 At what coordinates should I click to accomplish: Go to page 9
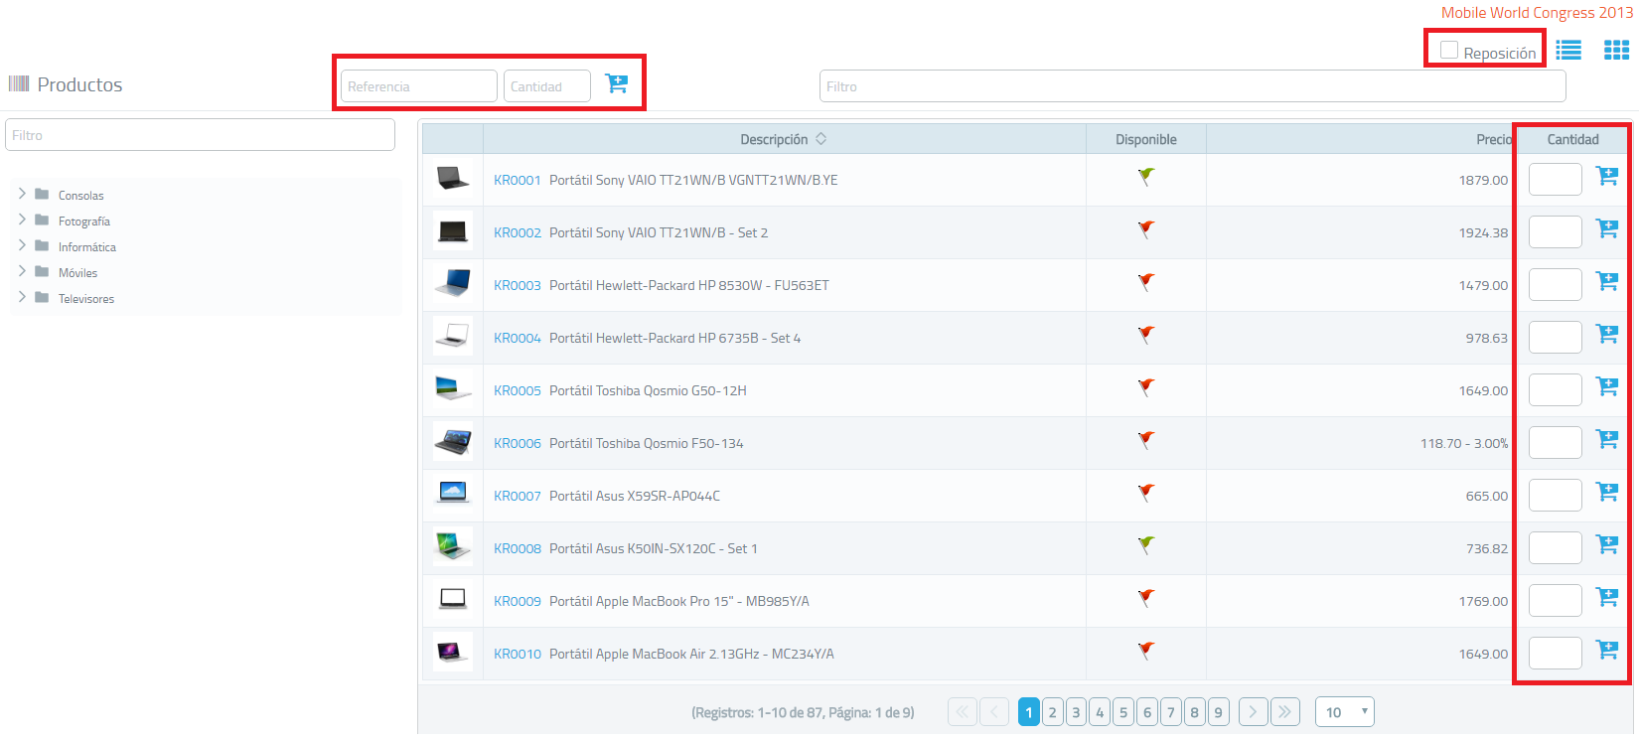[1218, 712]
